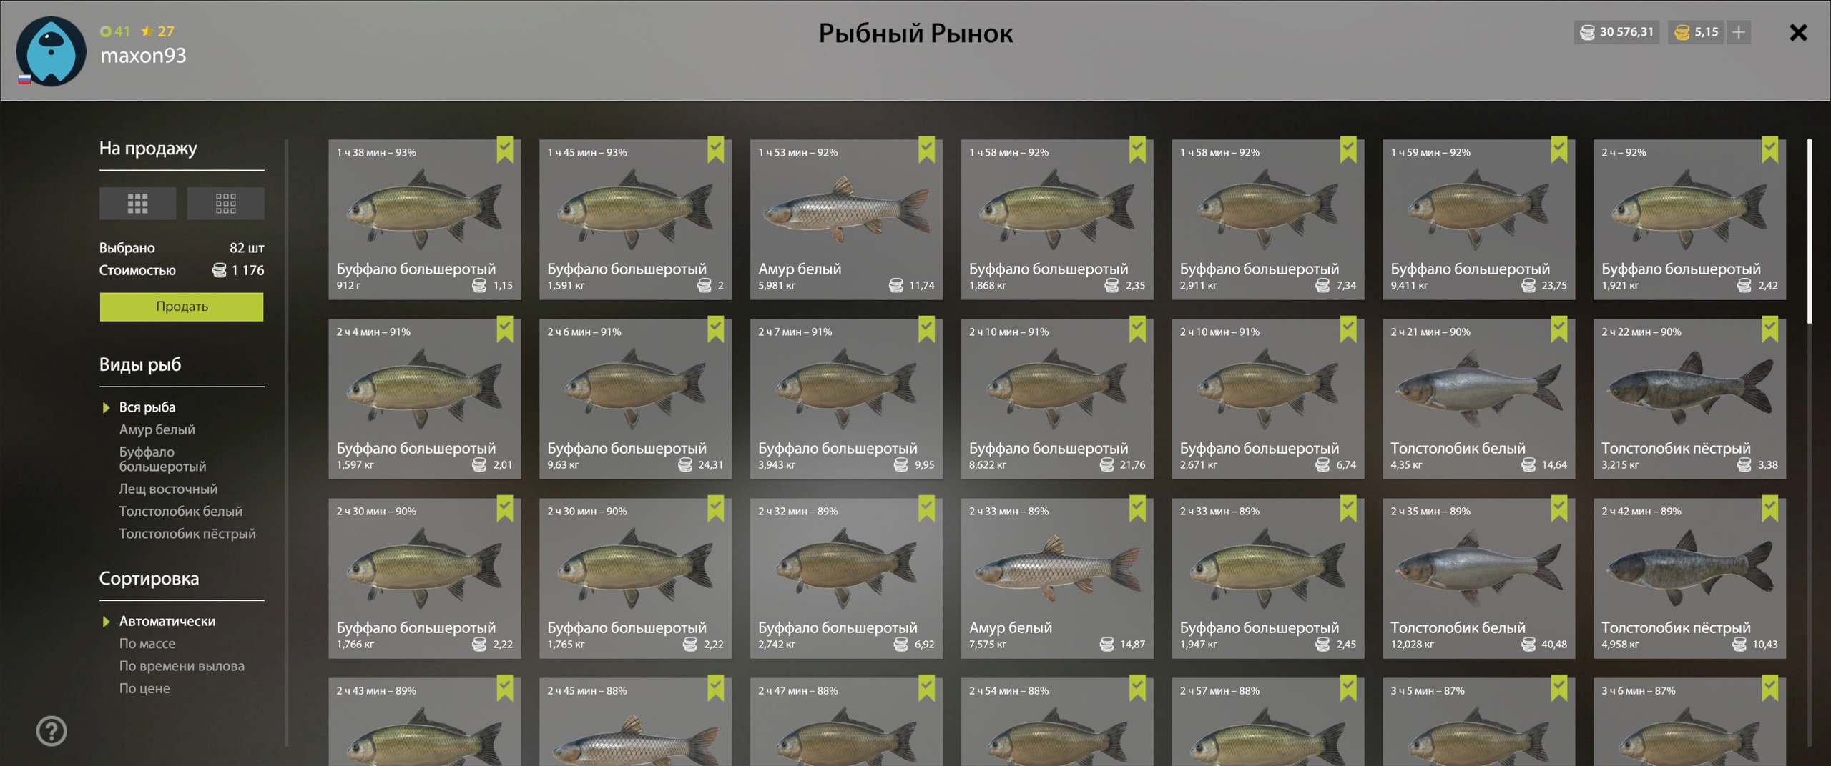Close the fish market window
Screen dimensions: 1831x766
pyautogui.click(x=1798, y=33)
